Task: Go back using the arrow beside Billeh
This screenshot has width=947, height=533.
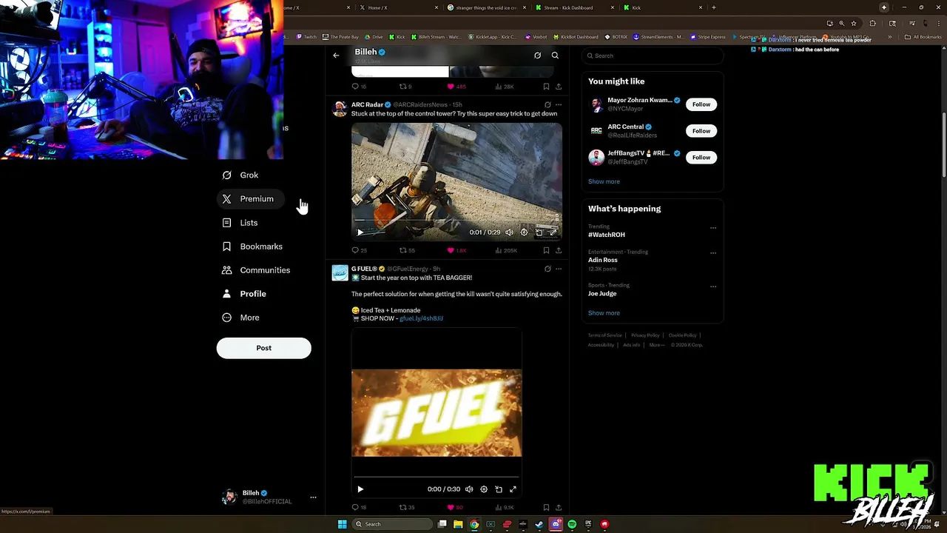Action: click(336, 56)
